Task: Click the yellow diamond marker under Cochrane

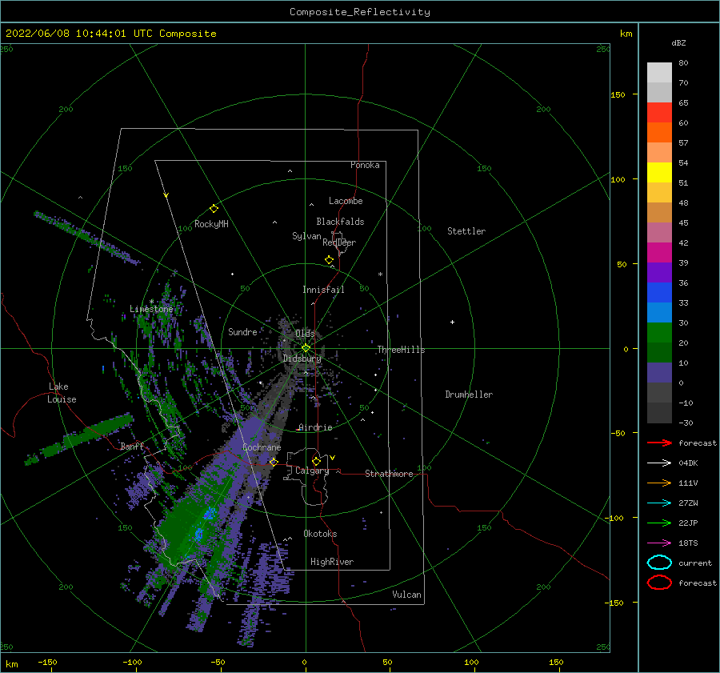Action: (274, 462)
